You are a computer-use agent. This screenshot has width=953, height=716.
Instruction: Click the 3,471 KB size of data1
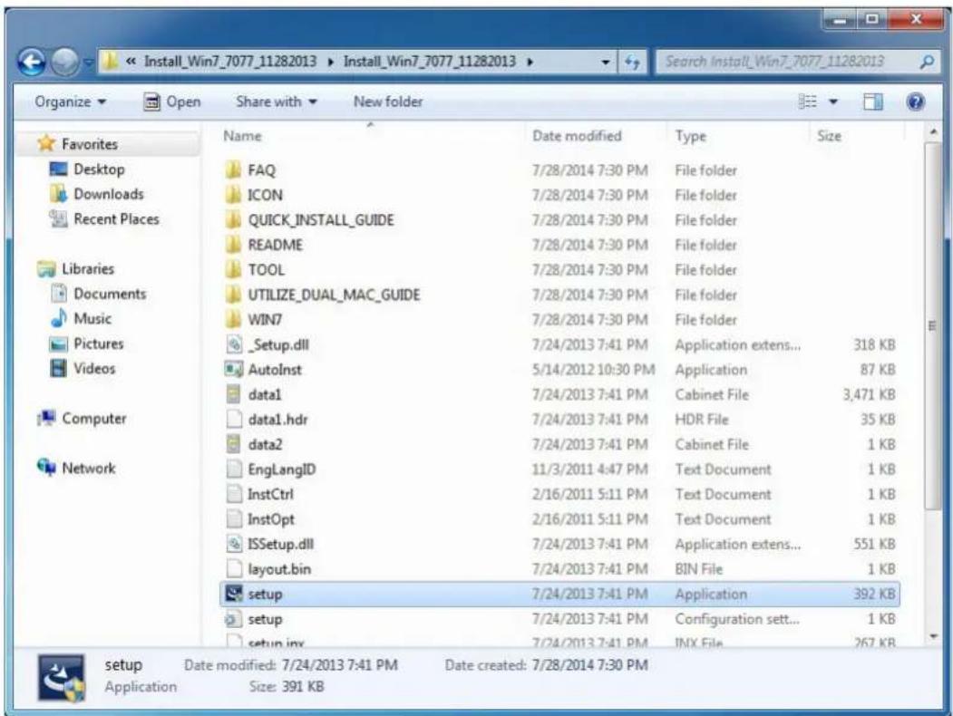coord(870,395)
